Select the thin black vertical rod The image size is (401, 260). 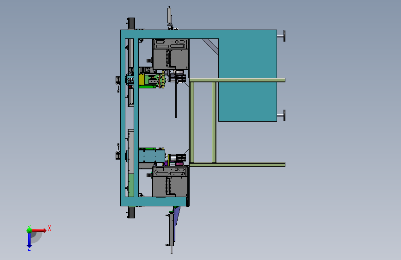click(x=176, y=100)
